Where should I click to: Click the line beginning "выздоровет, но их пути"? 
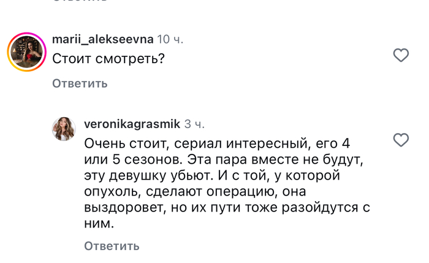[x=227, y=207]
